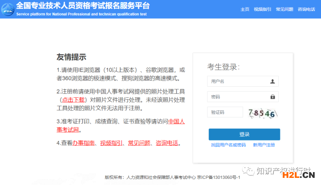Focus the 密码 input field
This screenshot has height=185, width=321.
(239, 97)
